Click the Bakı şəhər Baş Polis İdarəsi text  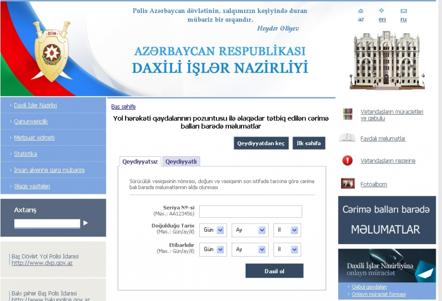pos(44,293)
